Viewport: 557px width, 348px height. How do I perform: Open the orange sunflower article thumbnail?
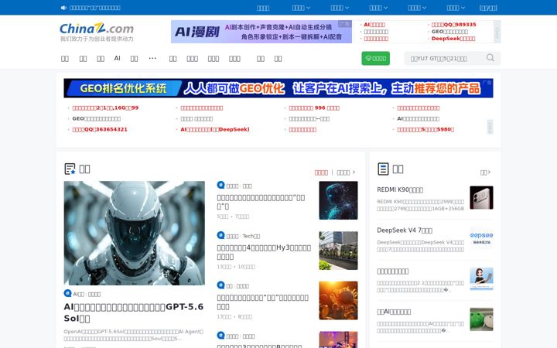click(338, 300)
